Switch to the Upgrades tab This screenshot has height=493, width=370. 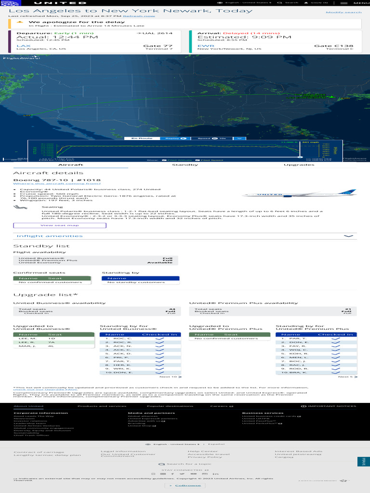click(299, 165)
